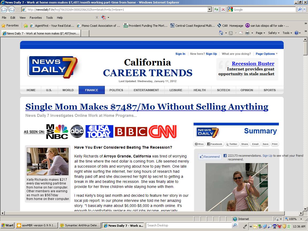Open the new tab button

point(85,33)
